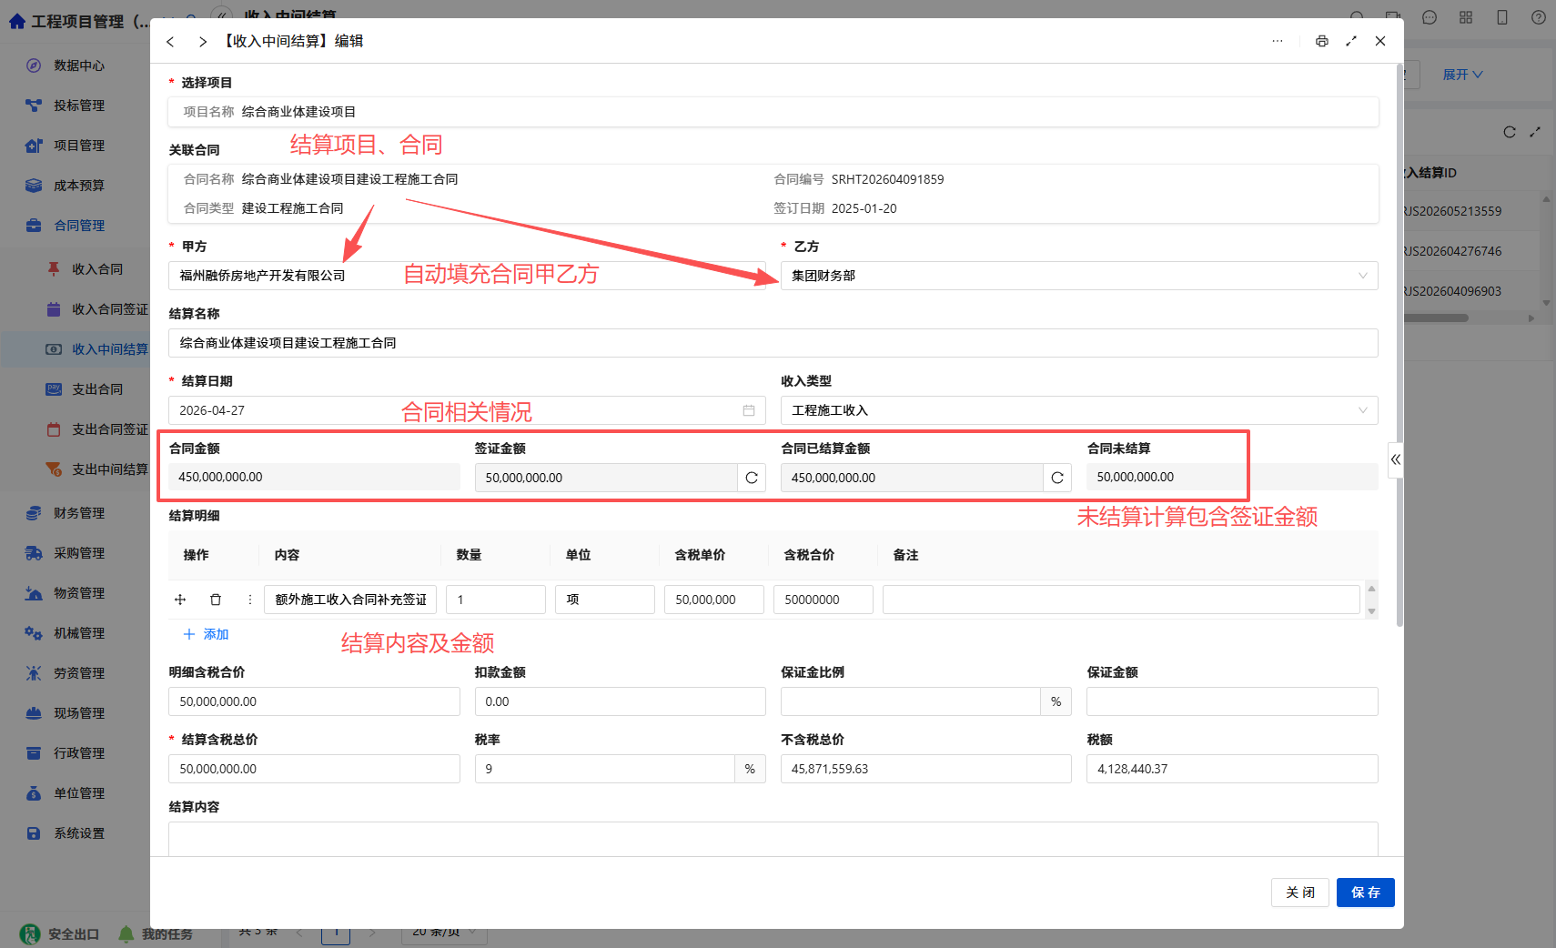The image size is (1556, 948).
Task: Collapse the side panel double-chevron
Action: pyautogui.click(x=1396, y=459)
